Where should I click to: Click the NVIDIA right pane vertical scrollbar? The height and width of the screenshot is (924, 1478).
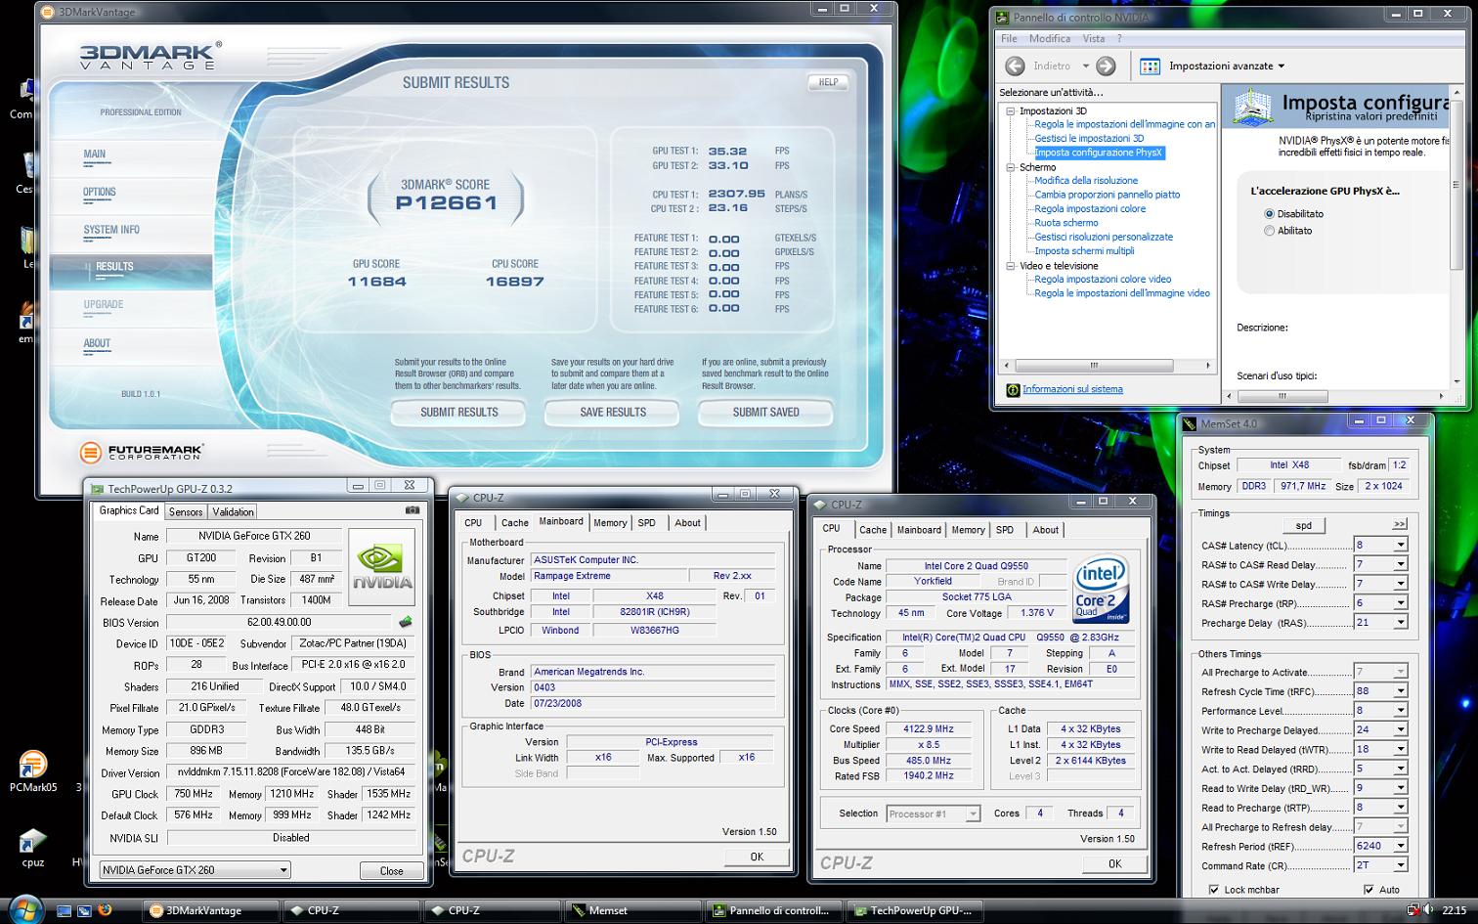1456,238
